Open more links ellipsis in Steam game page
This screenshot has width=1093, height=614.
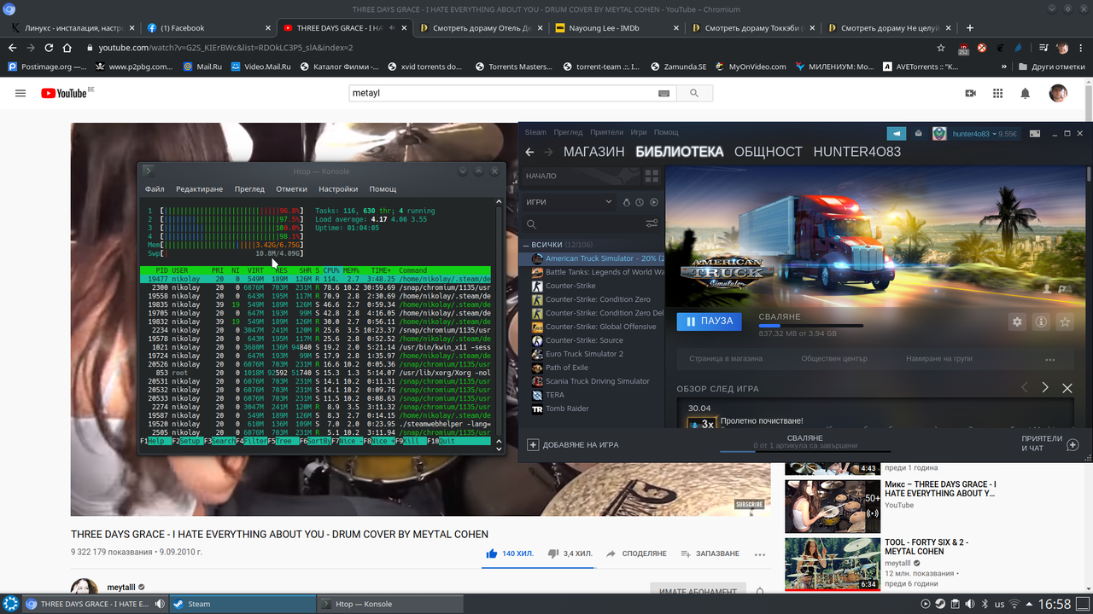point(1049,359)
